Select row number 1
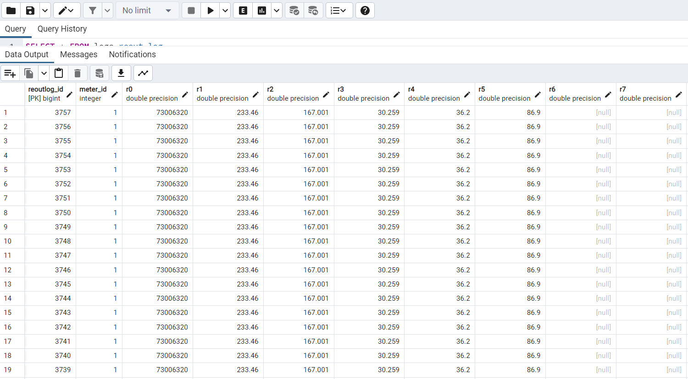The width and height of the screenshot is (688, 379). 12,113
